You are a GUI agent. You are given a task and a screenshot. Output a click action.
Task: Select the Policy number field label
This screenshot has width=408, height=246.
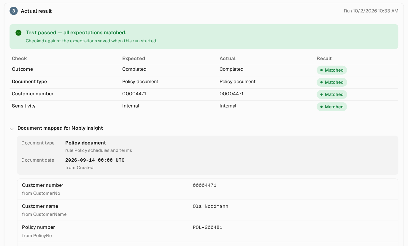click(38, 227)
